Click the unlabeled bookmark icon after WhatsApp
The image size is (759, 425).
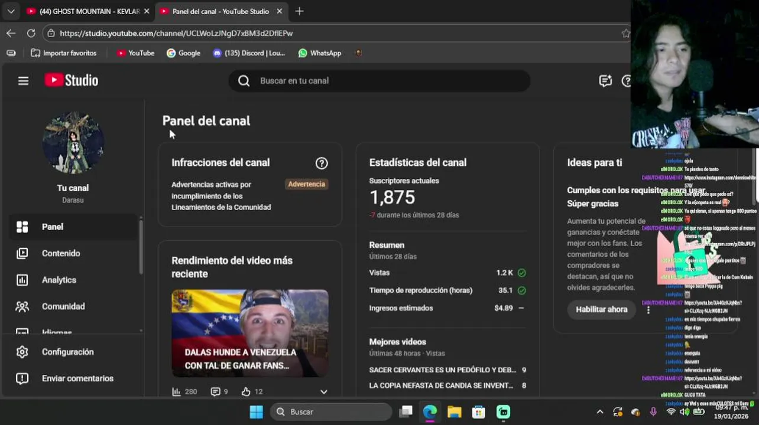(358, 53)
